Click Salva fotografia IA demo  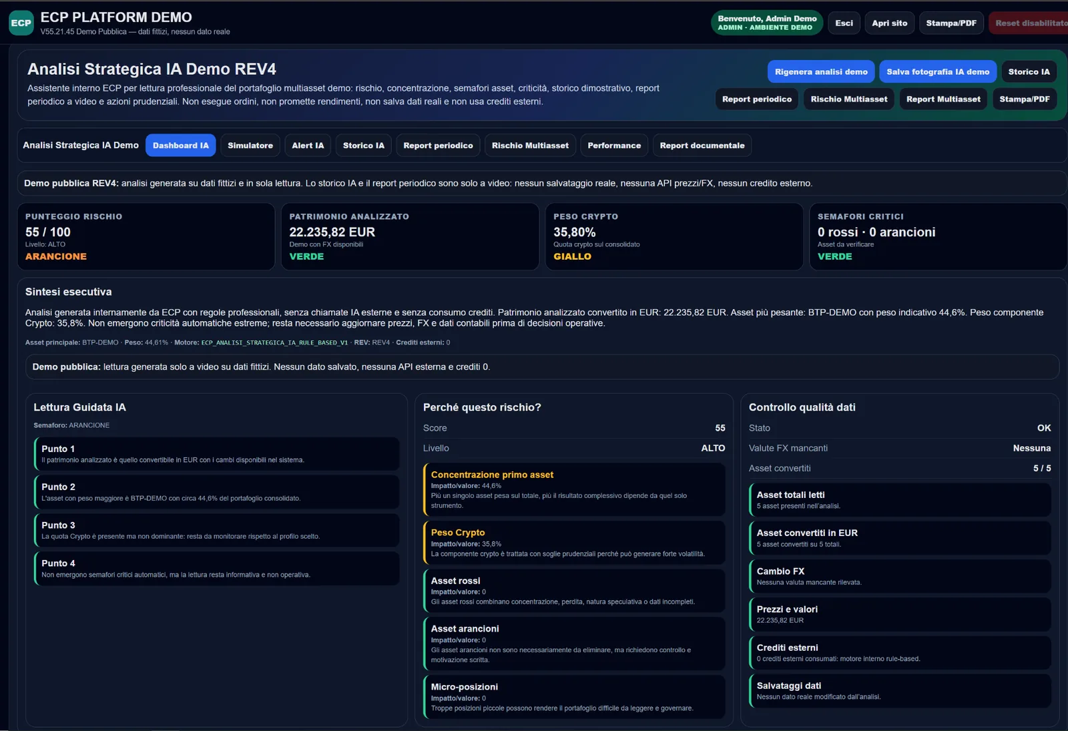pos(938,72)
